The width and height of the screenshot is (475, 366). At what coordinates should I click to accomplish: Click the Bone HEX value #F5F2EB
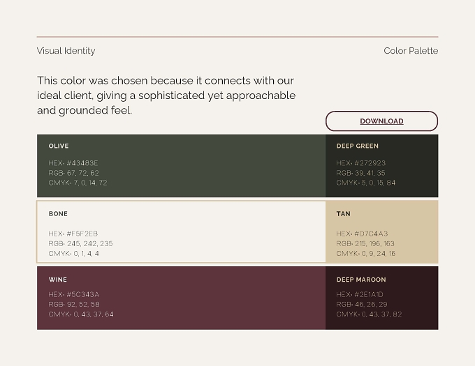(82, 234)
